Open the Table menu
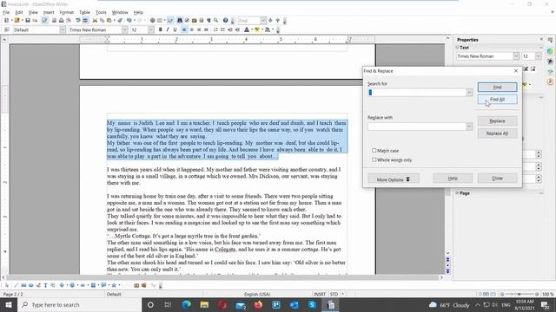This screenshot has width=556, height=312. 84,12
